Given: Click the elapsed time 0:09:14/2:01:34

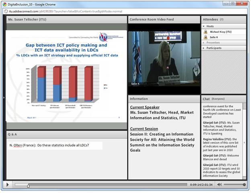Looking at the screenshot, I should (201, 185).
